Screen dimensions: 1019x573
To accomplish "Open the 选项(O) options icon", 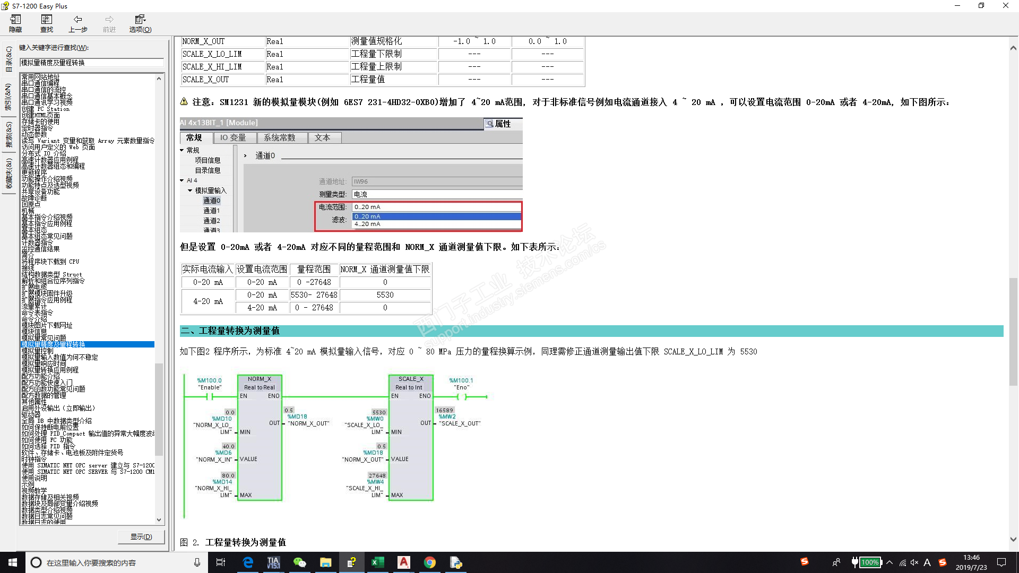I will [140, 23].
